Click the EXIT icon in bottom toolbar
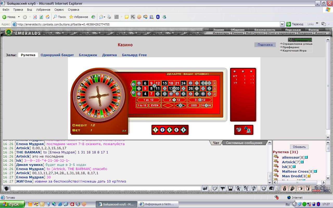333x208 pixels. pyautogui.click(x=308, y=188)
